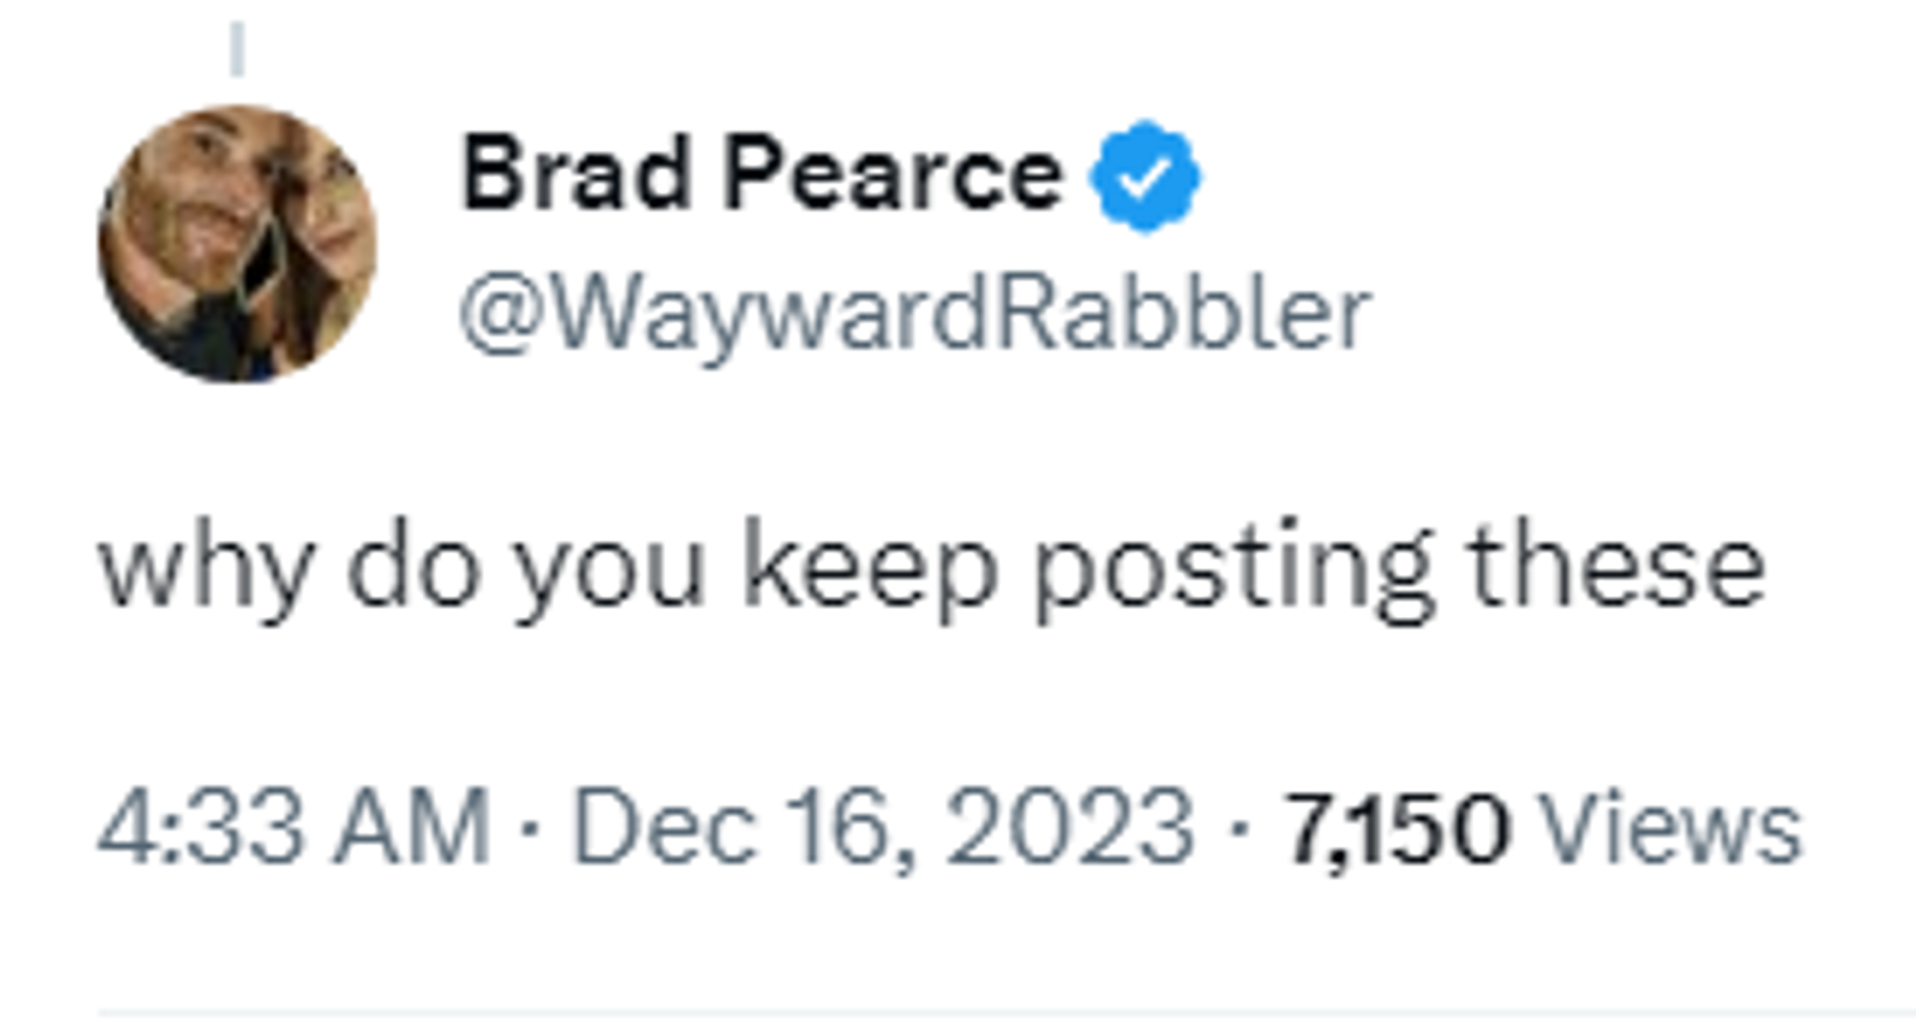The height and width of the screenshot is (1023, 1916).
Task: Click the thread connector line above the avatar
Action: [238, 49]
